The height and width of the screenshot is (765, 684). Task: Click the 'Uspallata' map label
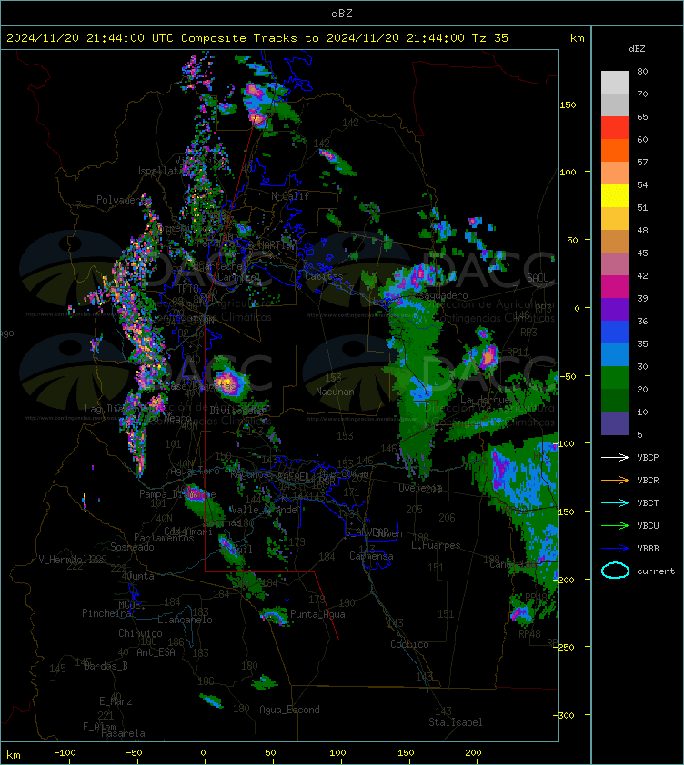tap(159, 171)
